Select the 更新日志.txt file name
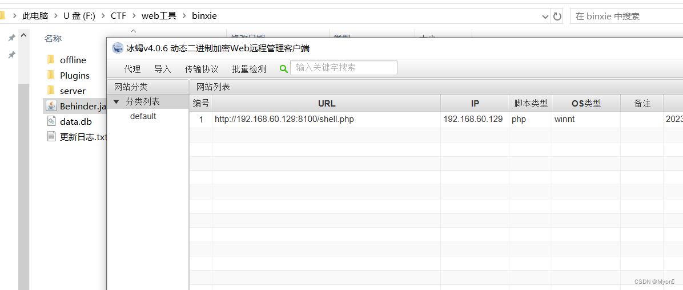The width and height of the screenshot is (683, 290). click(x=83, y=137)
